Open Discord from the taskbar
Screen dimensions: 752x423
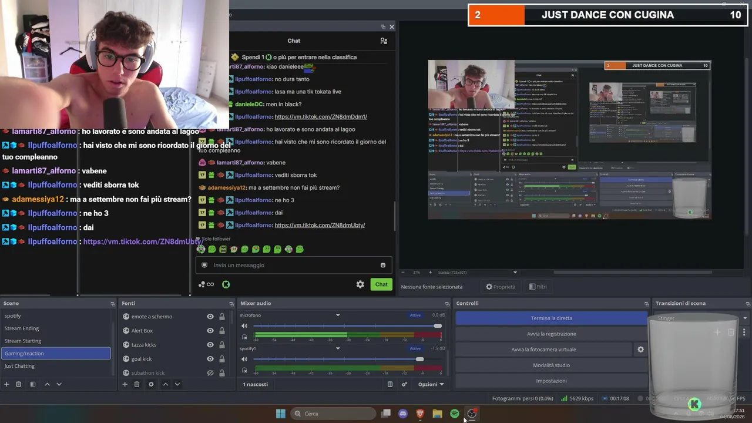[403, 414]
